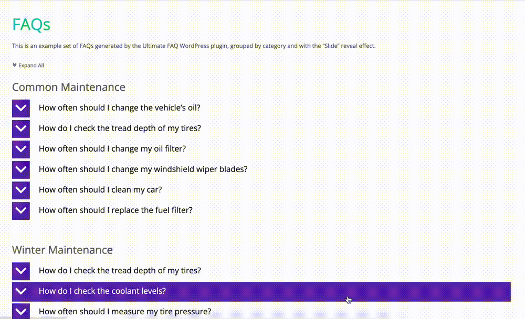Click chevron in highlighted coolant levels row
Viewport: 525px width, 319px height.
21,291
